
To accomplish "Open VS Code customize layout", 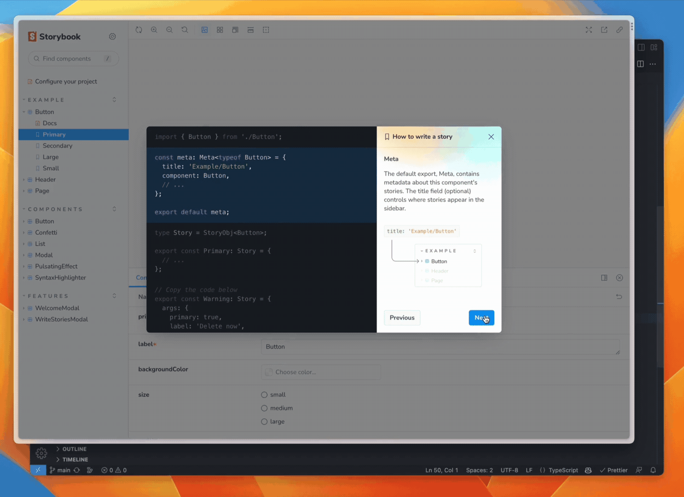I will (654, 47).
